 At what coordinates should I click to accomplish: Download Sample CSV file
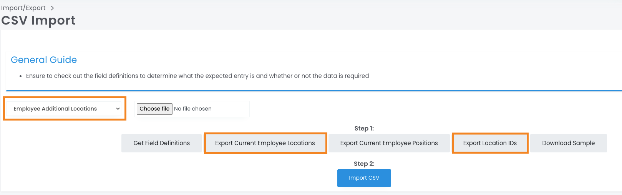pyautogui.click(x=568, y=143)
